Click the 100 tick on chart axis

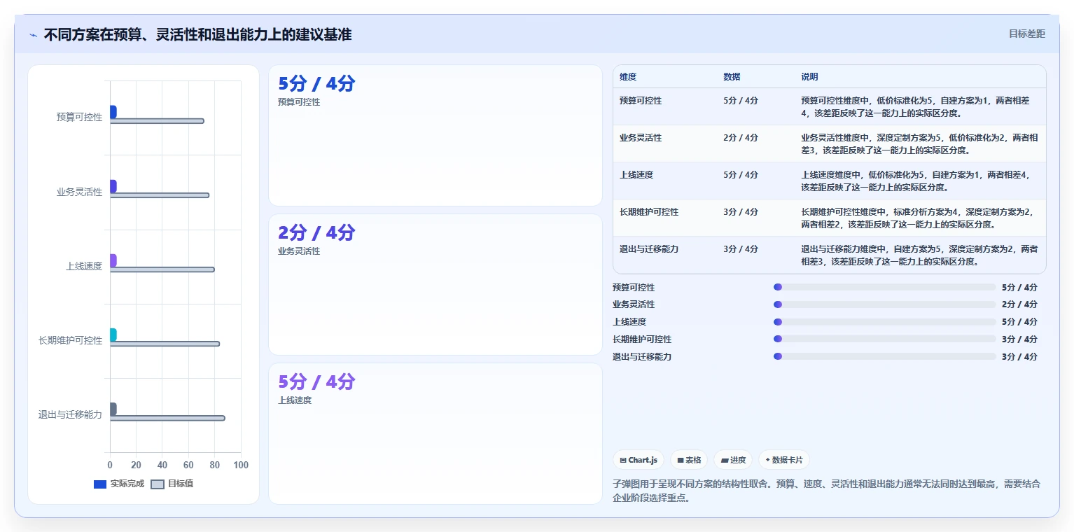[241, 465]
